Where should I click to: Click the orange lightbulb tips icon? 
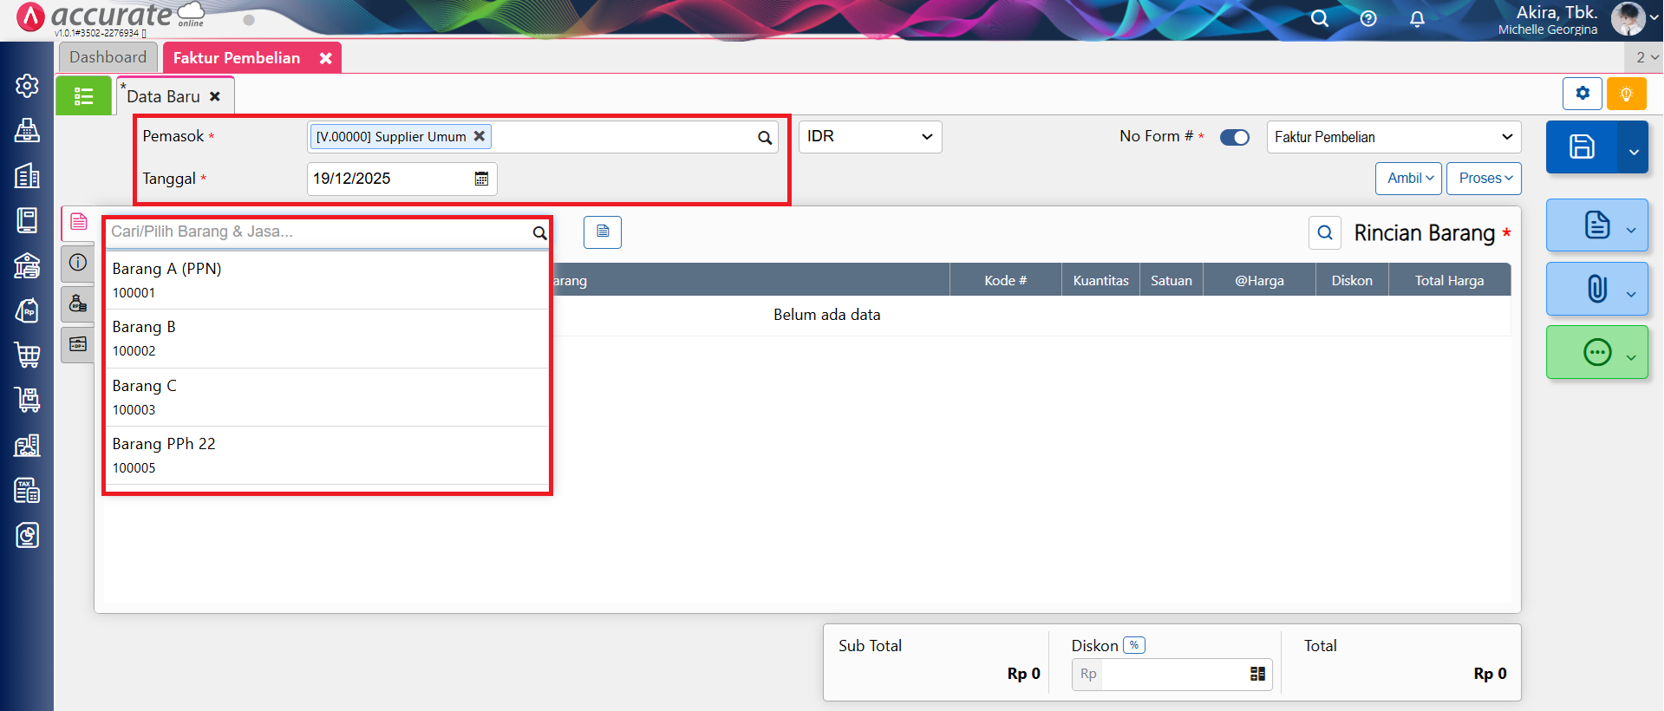coord(1626,94)
